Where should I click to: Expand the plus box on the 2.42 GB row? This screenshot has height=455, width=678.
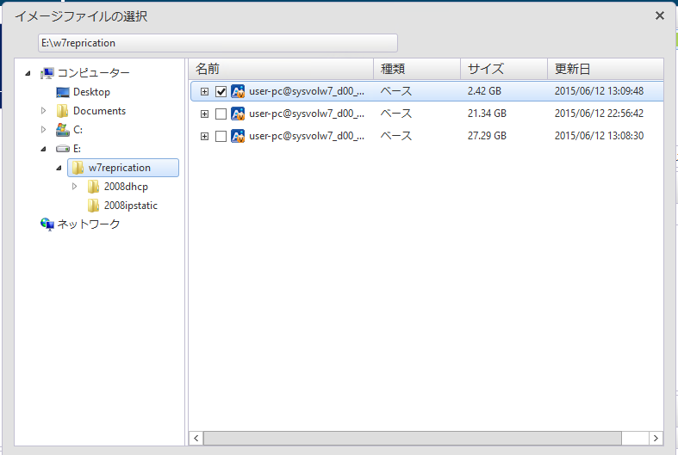(204, 91)
